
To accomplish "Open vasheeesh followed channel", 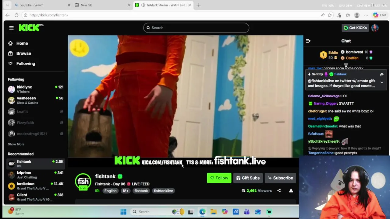I will [35, 100].
